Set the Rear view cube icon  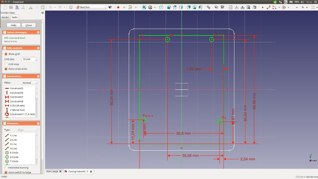pos(189,7)
